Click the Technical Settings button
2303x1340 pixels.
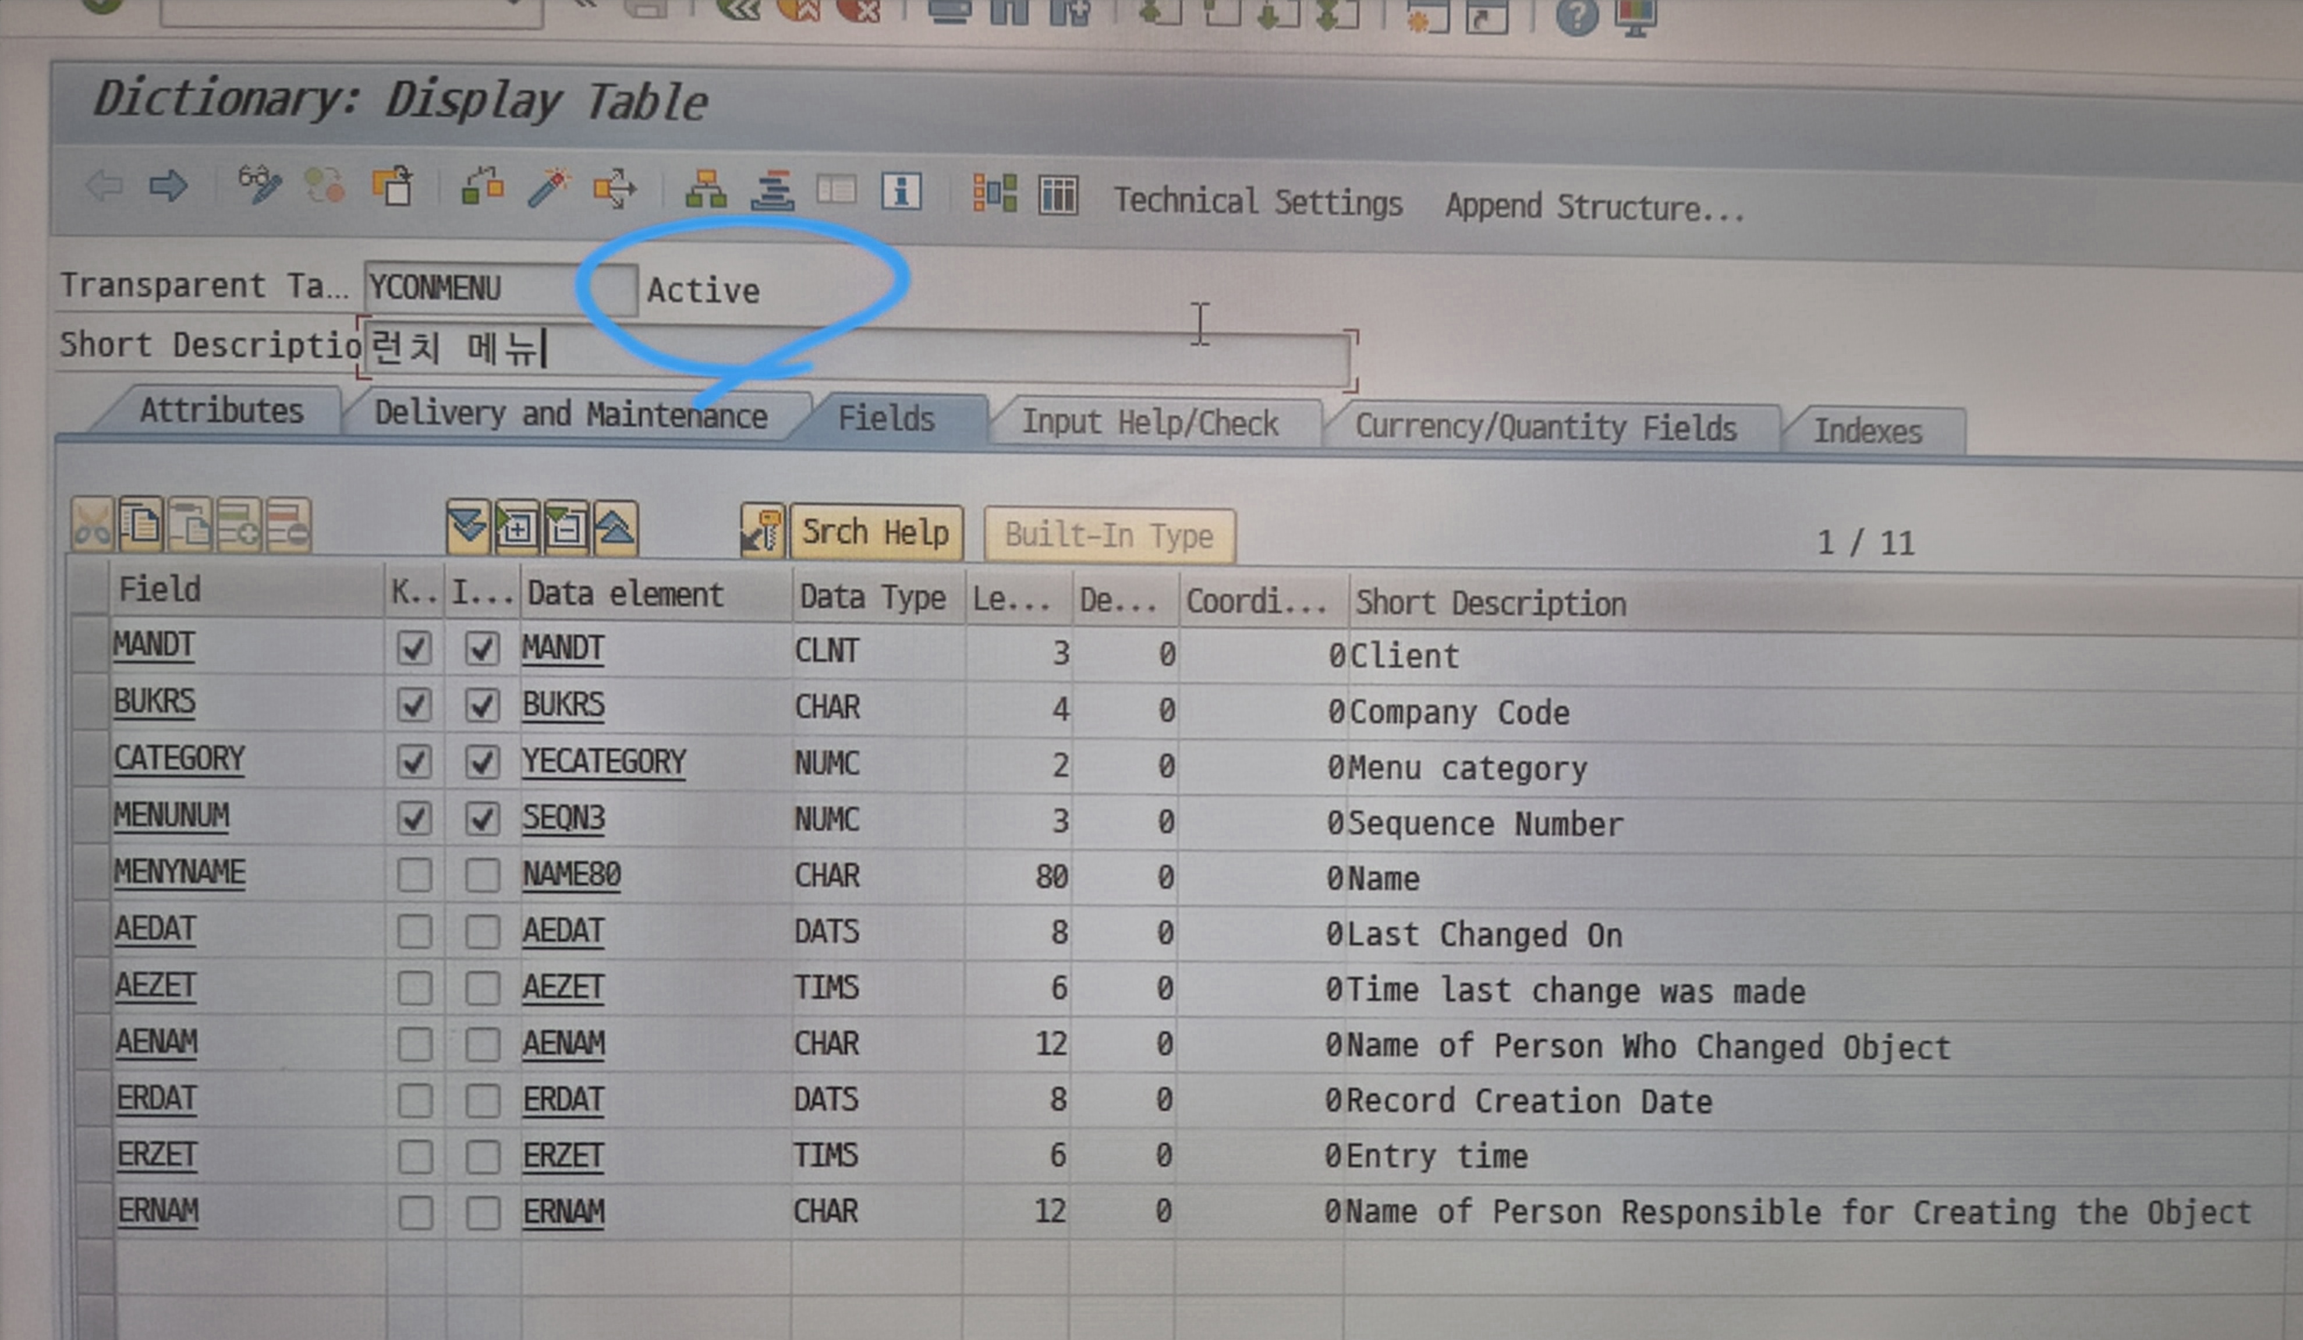click(x=1257, y=201)
